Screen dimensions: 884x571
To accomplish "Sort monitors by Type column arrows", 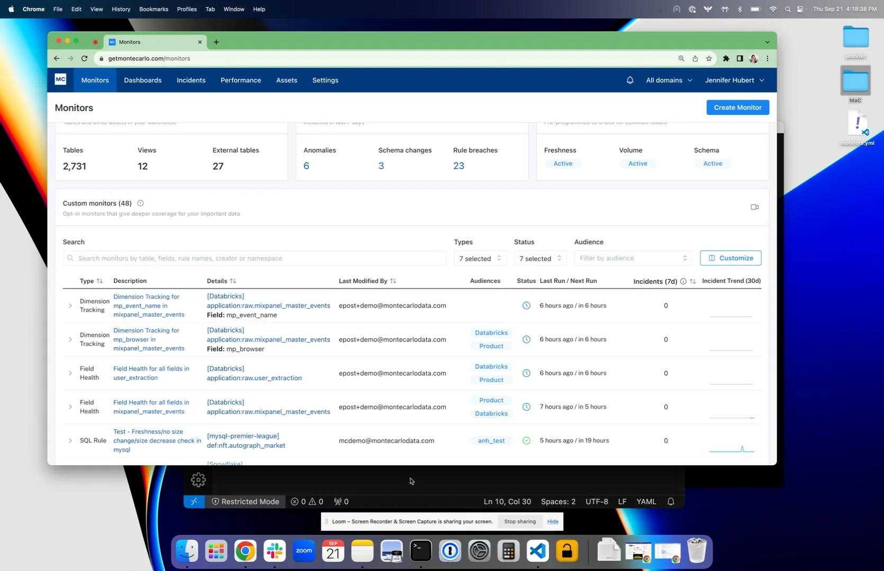I will tap(100, 281).
